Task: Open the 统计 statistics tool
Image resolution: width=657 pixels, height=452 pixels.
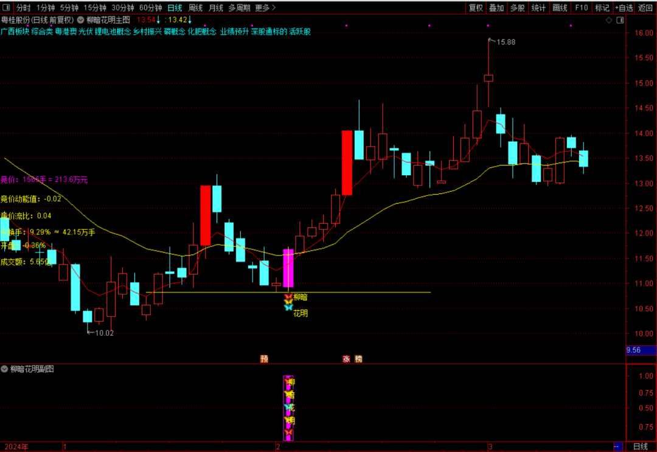Action: pyautogui.click(x=539, y=8)
